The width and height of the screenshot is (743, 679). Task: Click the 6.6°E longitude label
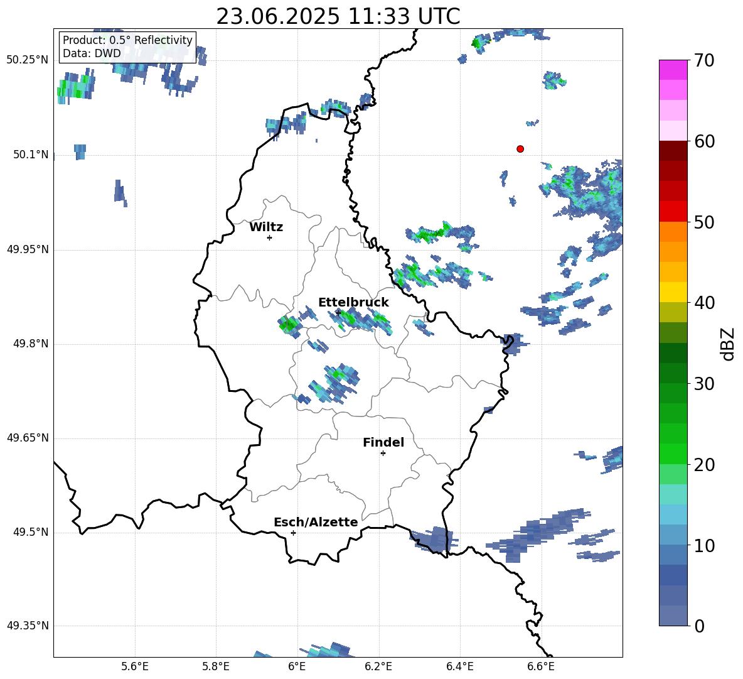[541, 667]
